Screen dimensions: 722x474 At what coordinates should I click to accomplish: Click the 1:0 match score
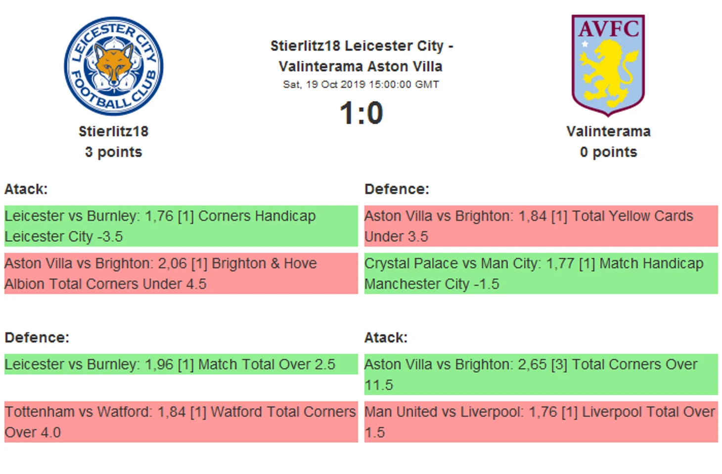(361, 113)
